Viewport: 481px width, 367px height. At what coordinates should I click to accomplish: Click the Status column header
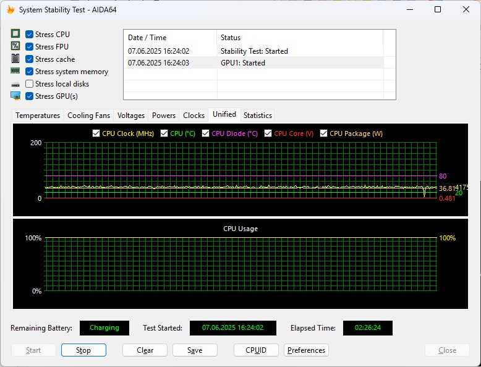pos(300,38)
